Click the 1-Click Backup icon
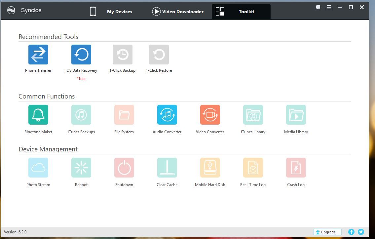375x239 pixels. [123, 55]
